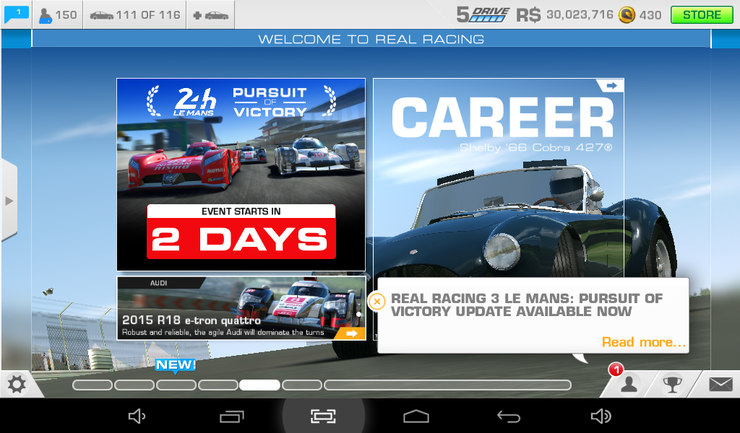The width and height of the screenshot is (740, 433).
Task: Open the mail envelope inbox icon
Action: [720, 385]
